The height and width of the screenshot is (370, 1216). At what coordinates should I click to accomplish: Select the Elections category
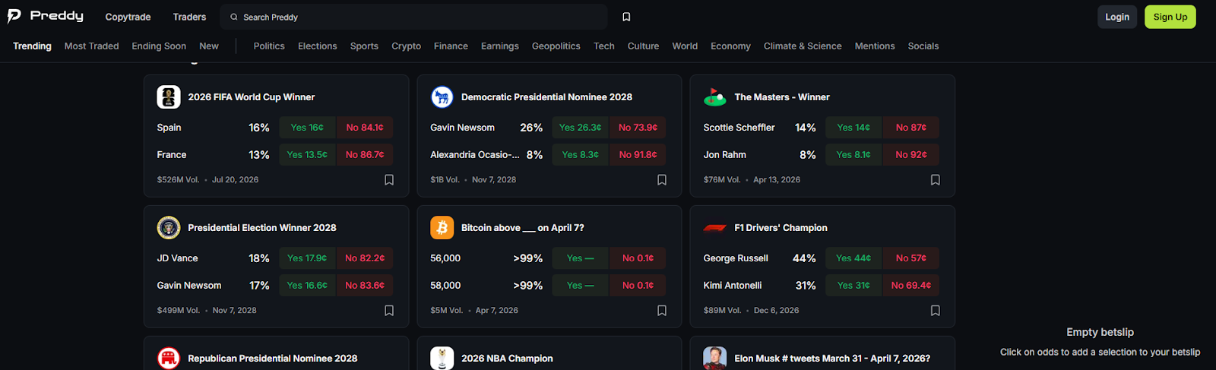pos(318,46)
